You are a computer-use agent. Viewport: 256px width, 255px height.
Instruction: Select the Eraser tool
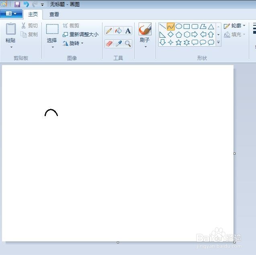(109, 44)
